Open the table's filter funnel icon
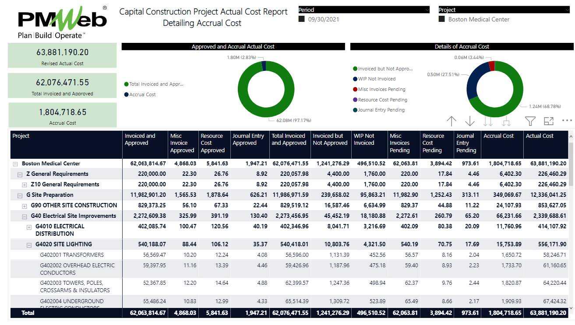 [530, 121]
